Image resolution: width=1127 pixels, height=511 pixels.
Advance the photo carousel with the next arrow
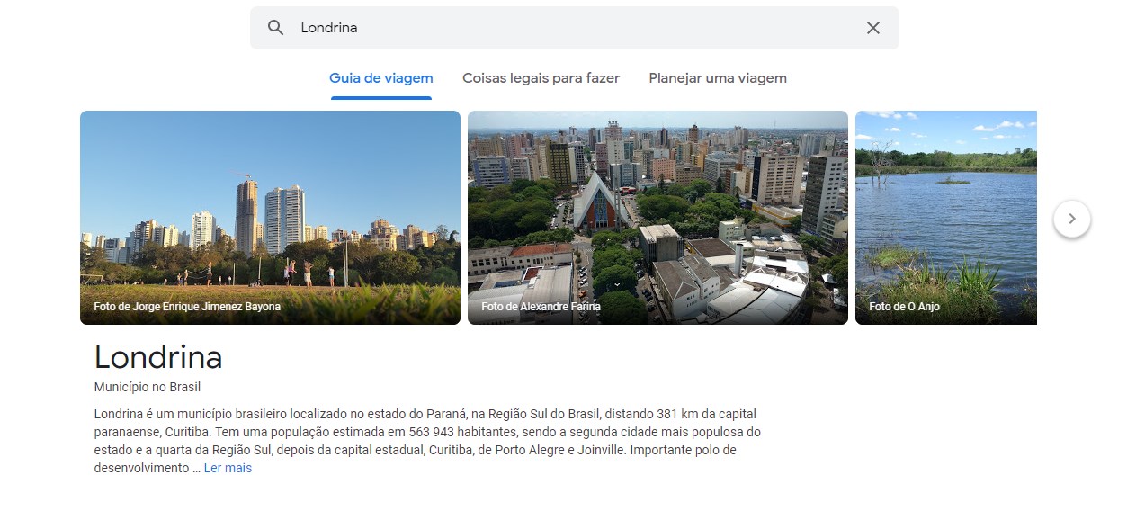click(x=1071, y=219)
